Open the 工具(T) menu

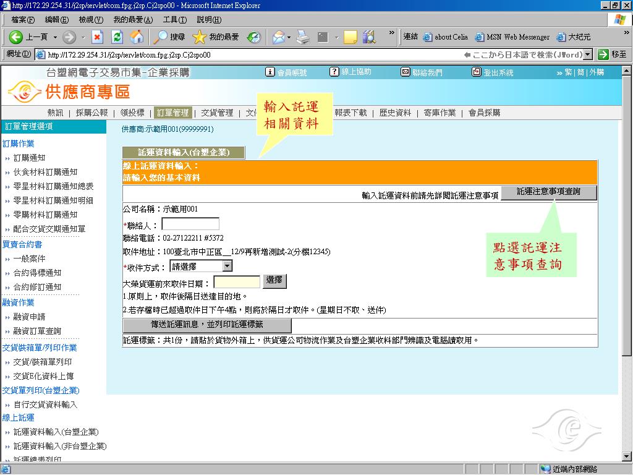coord(175,19)
